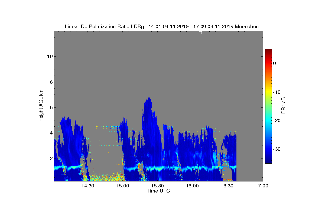Screen dimensions: 325x216
Task: Click the 'Height AGL km' axis label
Action: 41,106
